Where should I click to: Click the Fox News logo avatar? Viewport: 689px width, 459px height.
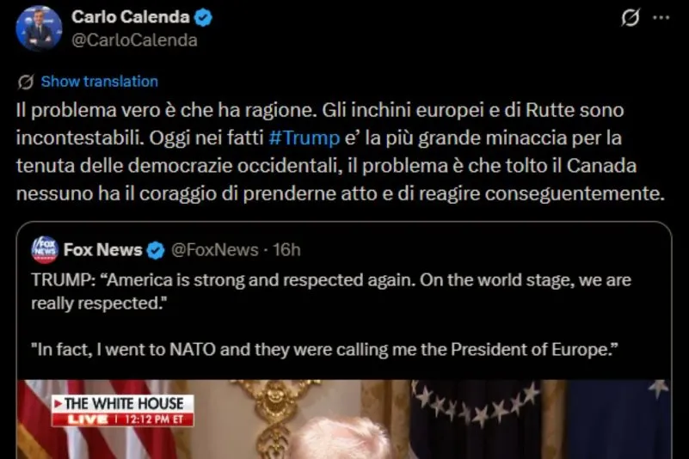click(44, 250)
